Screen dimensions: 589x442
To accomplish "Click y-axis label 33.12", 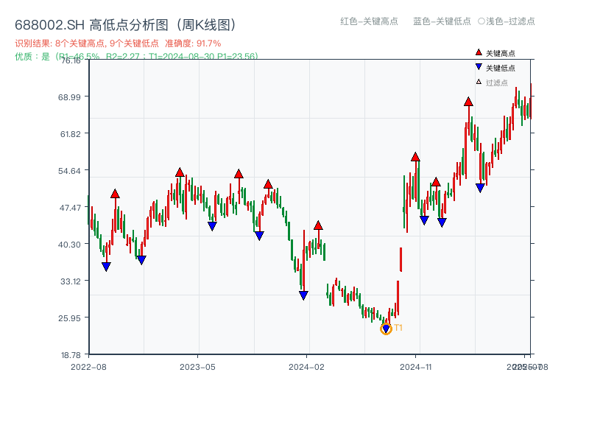I will point(70,281).
